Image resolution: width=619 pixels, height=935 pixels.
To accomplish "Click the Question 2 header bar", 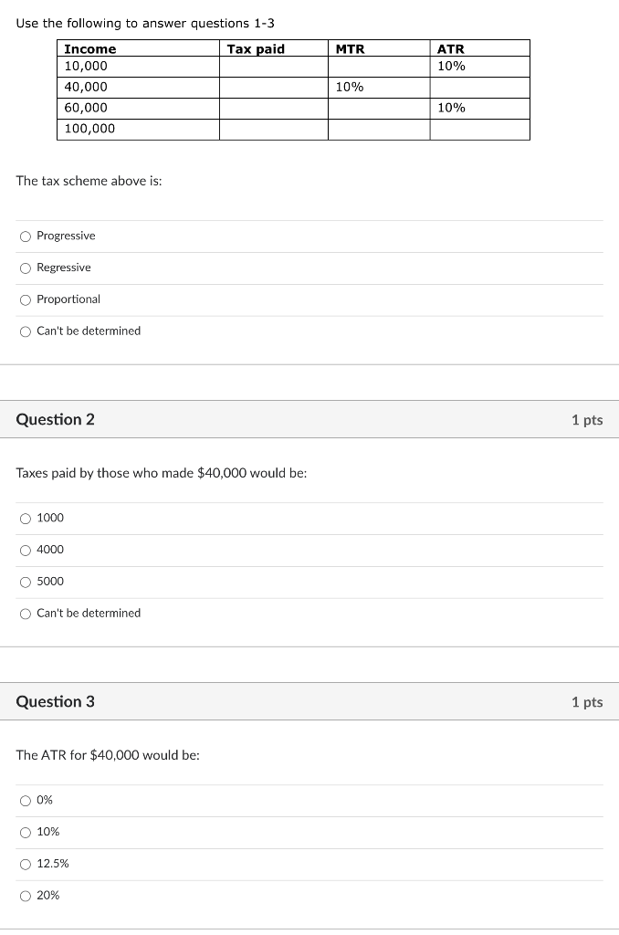I will click(309, 420).
